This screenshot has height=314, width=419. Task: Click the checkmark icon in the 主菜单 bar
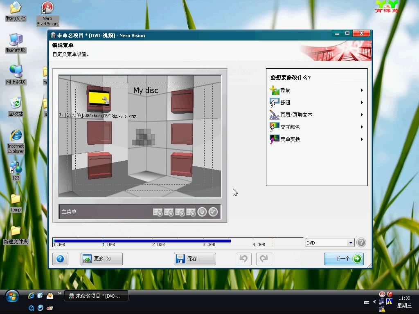(213, 212)
